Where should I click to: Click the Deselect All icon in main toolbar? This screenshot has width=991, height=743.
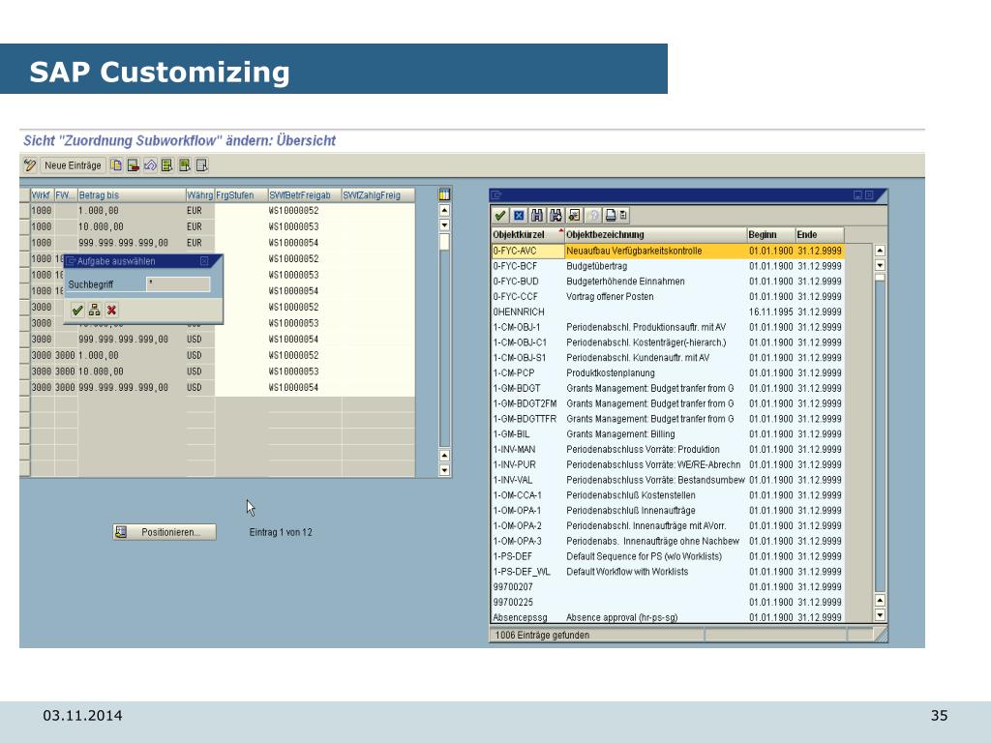[201, 165]
